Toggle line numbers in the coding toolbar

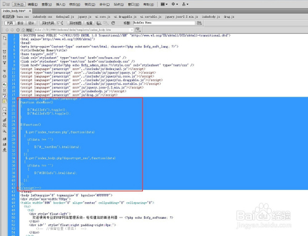click(x=4, y=85)
